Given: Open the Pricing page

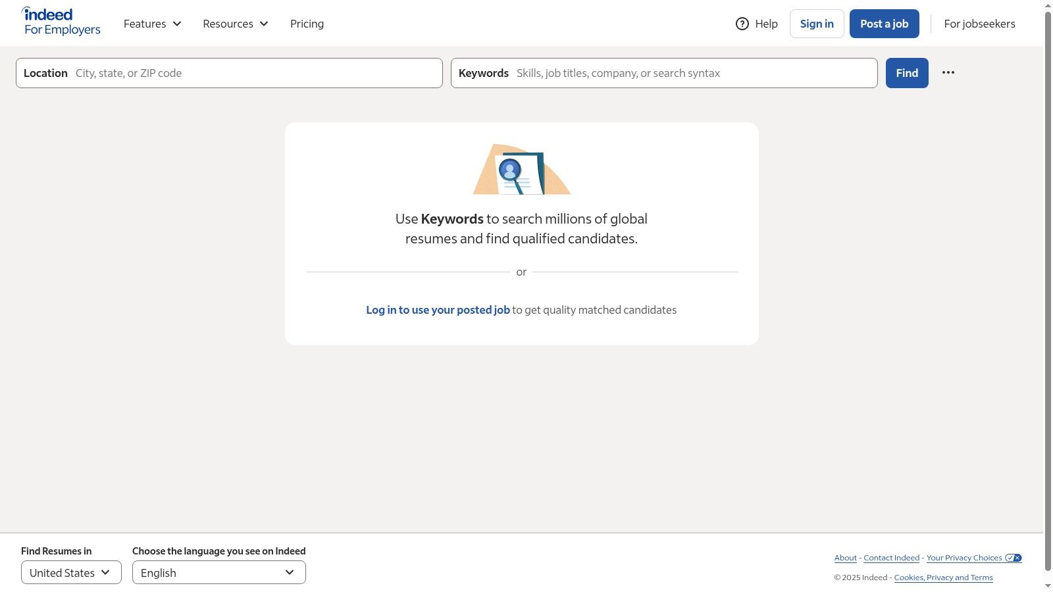Looking at the screenshot, I should click(307, 24).
